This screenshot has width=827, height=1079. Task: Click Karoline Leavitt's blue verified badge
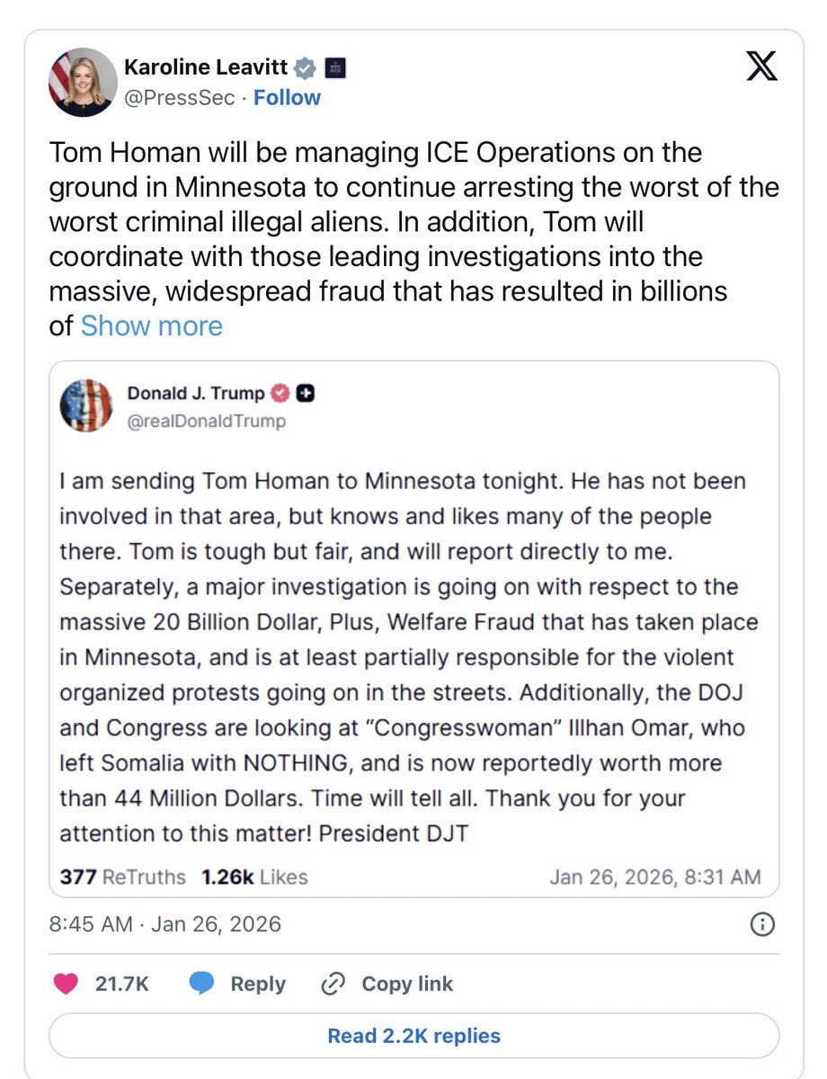click(x=307, y=68)
